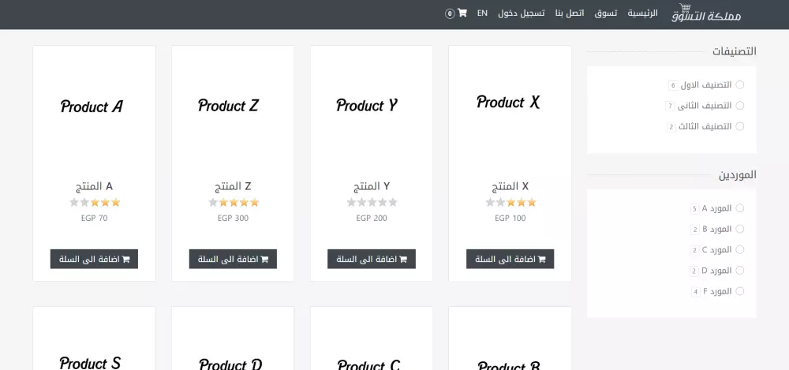Image resolution: width=789 pixels, height=370 pixels.
Task: Click the المنتج Y product title
Action: [x=372, y=186]
